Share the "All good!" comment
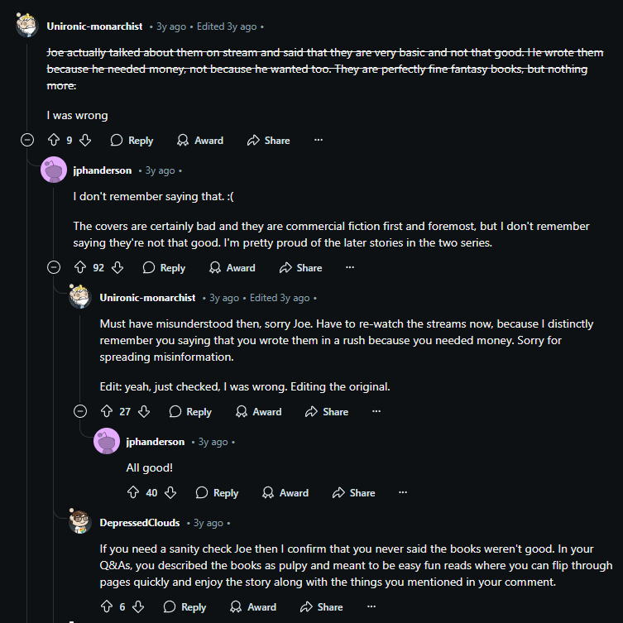 (353, 492)
